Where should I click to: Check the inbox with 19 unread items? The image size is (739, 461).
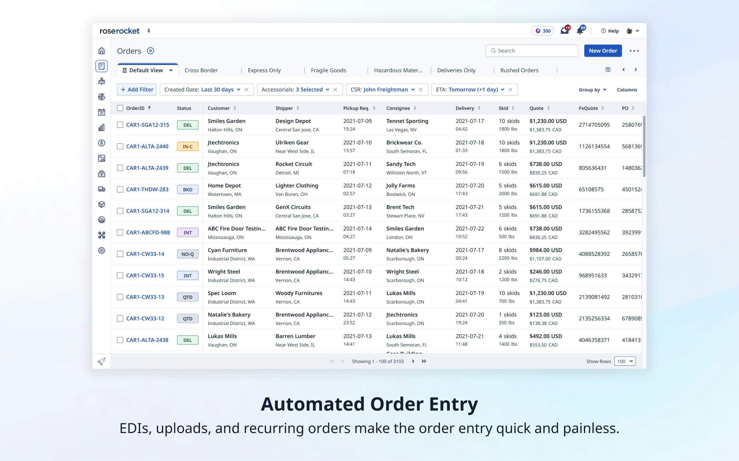(565, 31)
